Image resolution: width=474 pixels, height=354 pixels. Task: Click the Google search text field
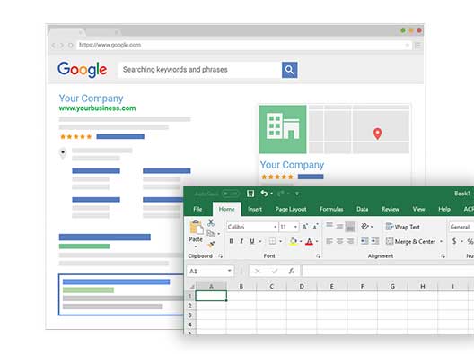[x=200, y=70]
